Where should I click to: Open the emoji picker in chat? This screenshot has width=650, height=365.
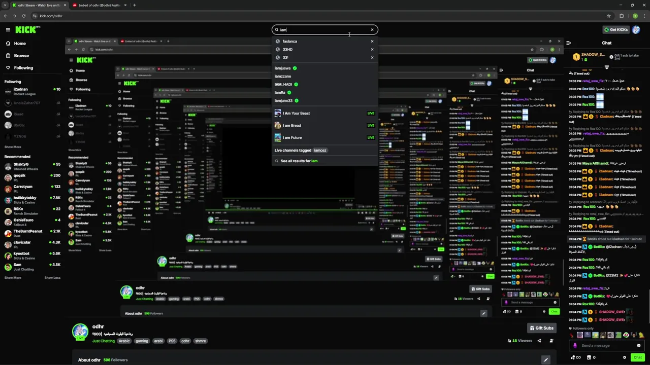point(638,346)
